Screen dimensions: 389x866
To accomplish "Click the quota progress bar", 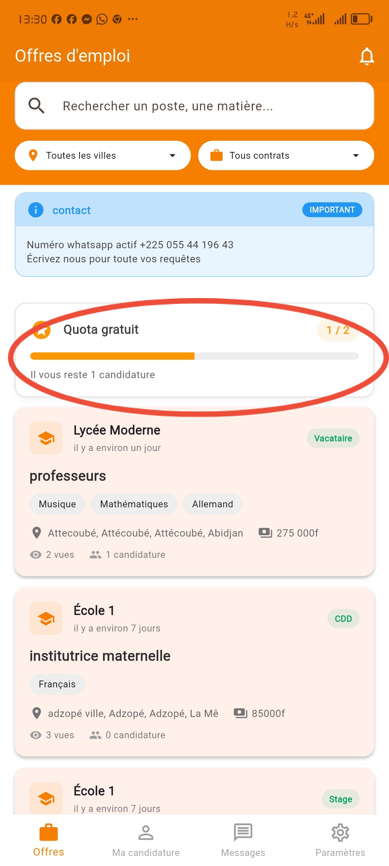I will [x=194, y=356].
